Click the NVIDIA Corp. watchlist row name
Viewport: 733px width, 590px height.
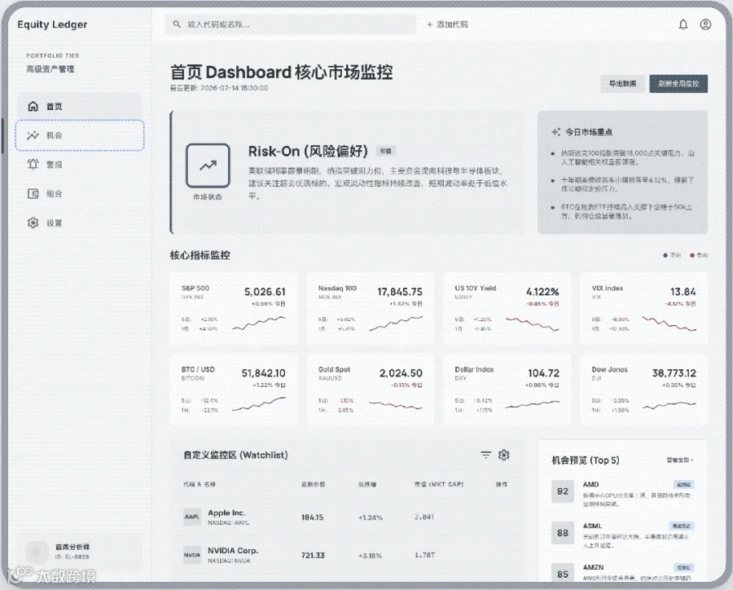tap(233, 551)
